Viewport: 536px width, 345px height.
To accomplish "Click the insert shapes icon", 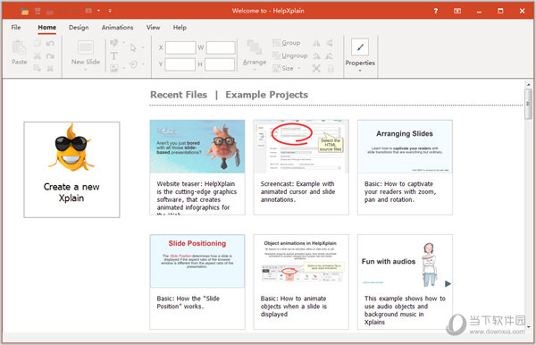I will point(113,43).
